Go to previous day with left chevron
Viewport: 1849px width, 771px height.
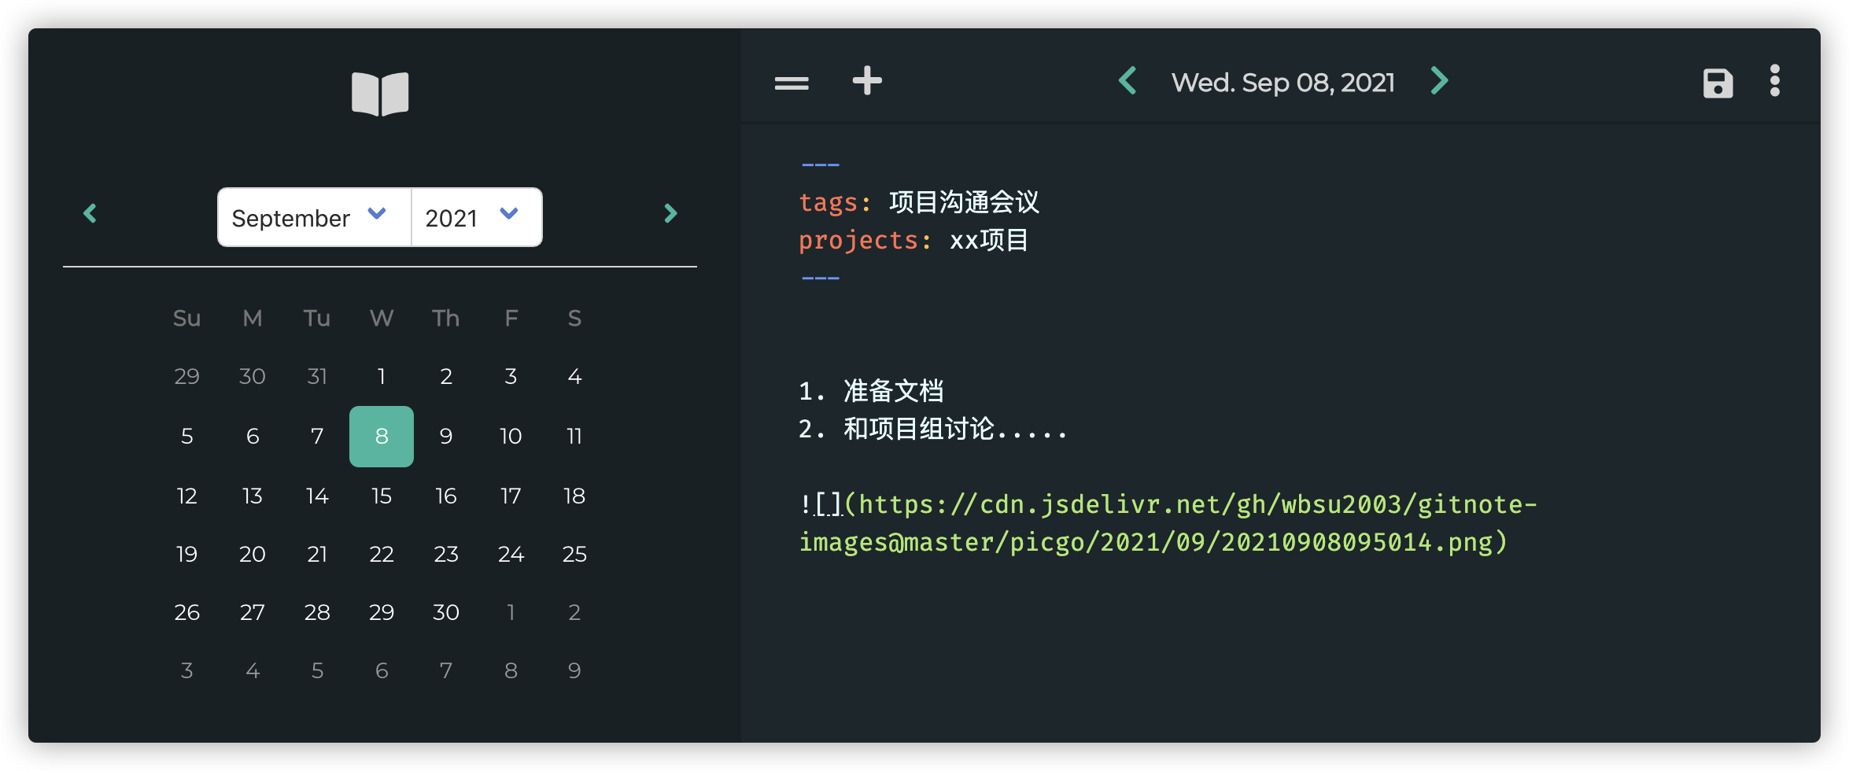pos(1128,81)
